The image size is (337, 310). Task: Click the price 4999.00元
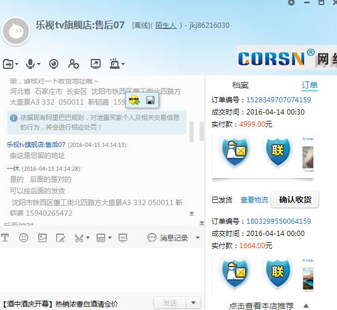(x=255, y=124)
